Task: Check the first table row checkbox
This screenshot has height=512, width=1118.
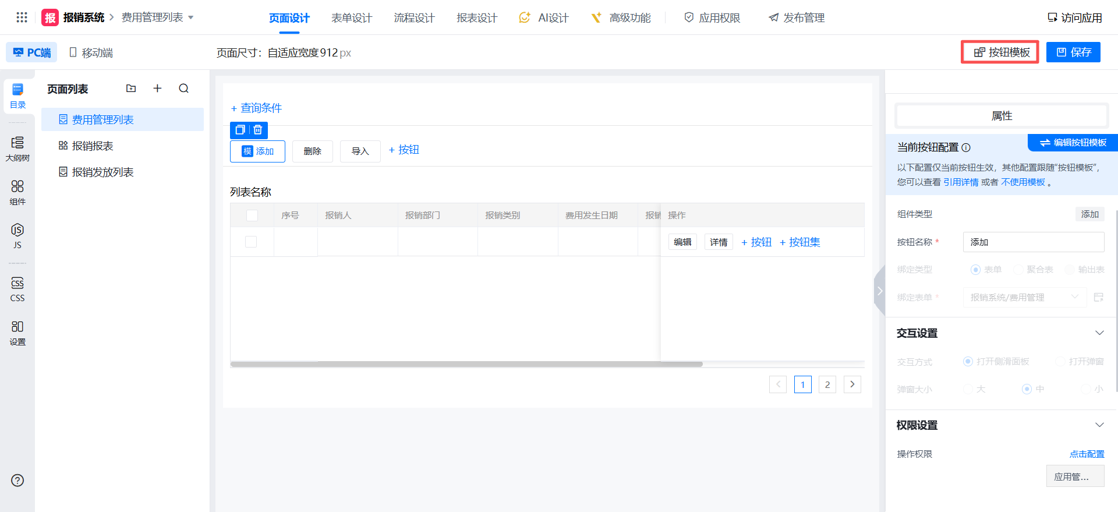Action: (251, 242)
